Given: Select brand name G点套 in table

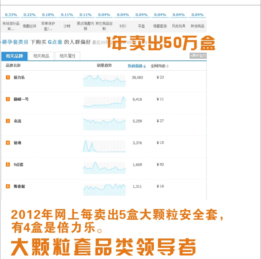Looking at the screenshot, I should click(x=19, y=165).
